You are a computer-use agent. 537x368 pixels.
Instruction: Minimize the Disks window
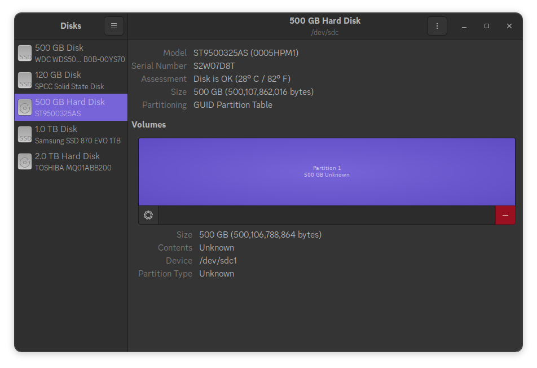[464, 26]
